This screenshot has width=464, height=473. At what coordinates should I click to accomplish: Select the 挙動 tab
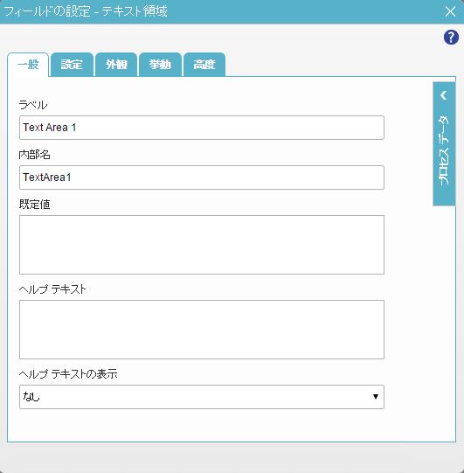160,65
